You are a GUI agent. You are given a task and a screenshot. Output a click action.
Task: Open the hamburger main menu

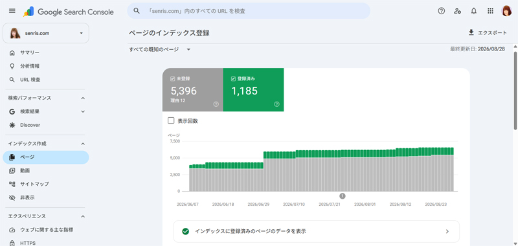click(x=12, y=11)
